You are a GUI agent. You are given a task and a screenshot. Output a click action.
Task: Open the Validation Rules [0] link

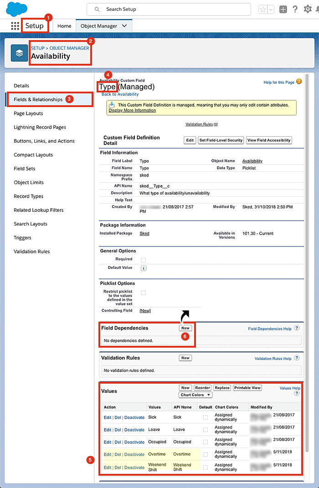(202, 124)
